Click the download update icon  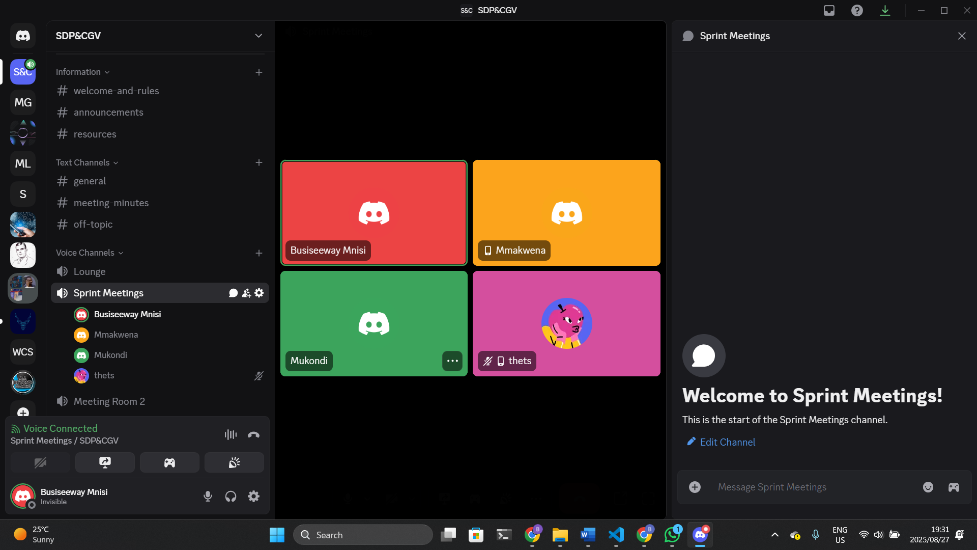coord(885,10)
